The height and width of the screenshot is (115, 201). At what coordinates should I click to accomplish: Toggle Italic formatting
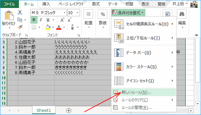(41, 20)
